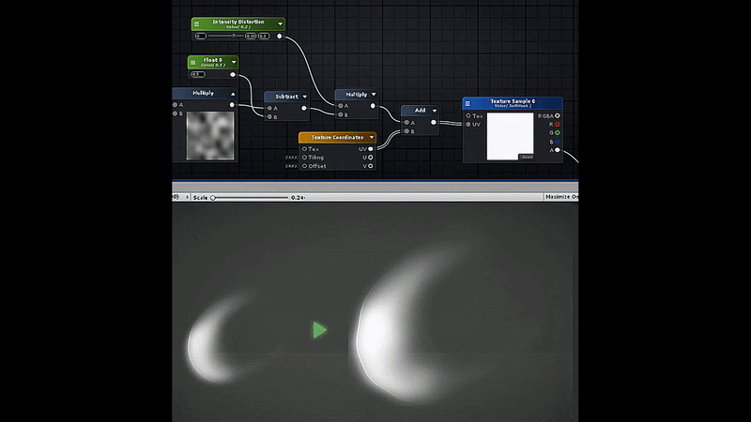Click Texture Sample RGBA output port
This screenshot has width=751, height=422.
click(x=557, y=115)
